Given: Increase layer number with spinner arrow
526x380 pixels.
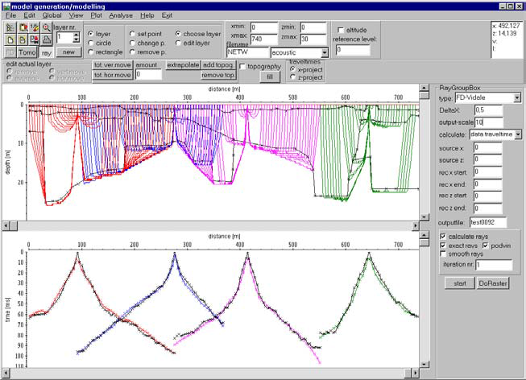Looking at the screenshot, I should pyautogui.click(x=77, y=34).
